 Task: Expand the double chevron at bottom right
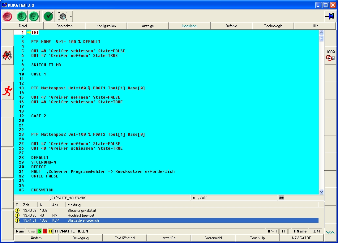pos(330,232)
